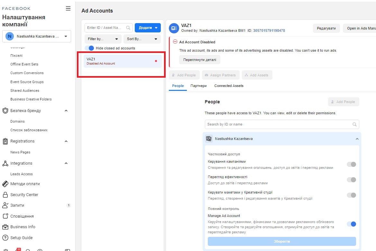376x251 pixels.
Task: Click the Редагувати button
Action: [326, 28]
